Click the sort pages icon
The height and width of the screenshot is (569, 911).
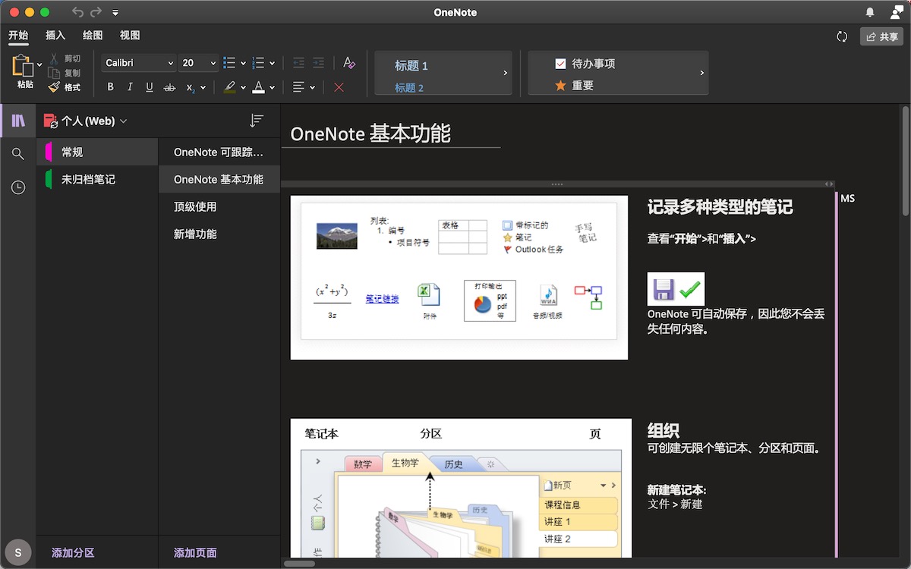click(257, 121)
